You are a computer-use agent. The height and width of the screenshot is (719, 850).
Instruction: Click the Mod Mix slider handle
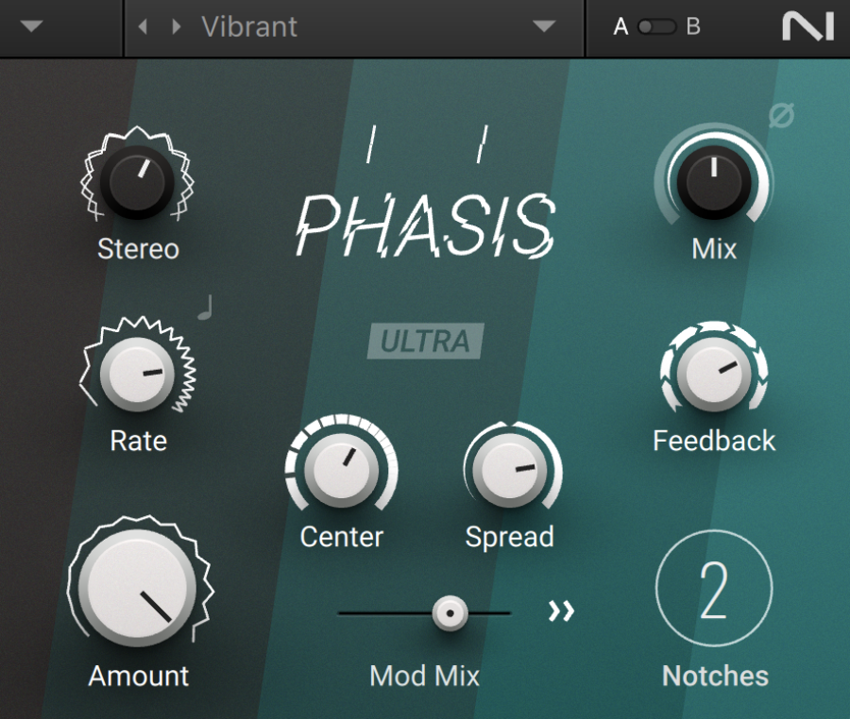pyautogui.click(x=450, y=613)
